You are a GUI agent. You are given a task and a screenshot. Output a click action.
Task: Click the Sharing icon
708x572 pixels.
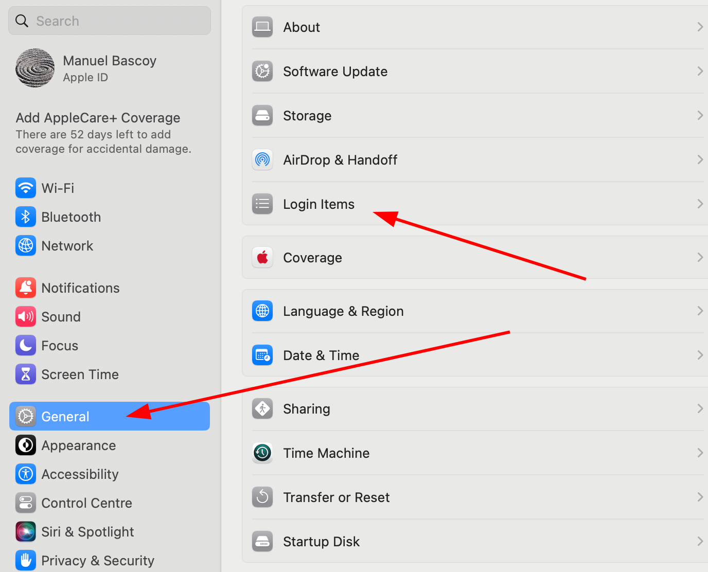point(262,409)
